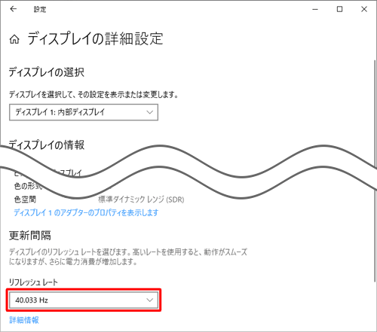The height and width of the screenshot is (332, 377).
Task: Open the ディスプレイ 1: 内部ディスプレイ dropdown
Action: click(x=84, y=112)
